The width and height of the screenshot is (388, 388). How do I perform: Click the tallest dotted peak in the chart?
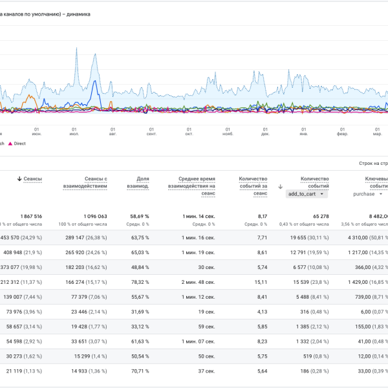[x=77, y=48]
